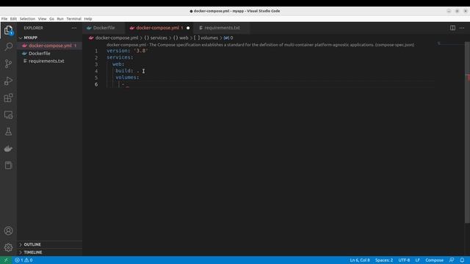
Task: Open the notebook icon below Docker
Action: [8, 165]
